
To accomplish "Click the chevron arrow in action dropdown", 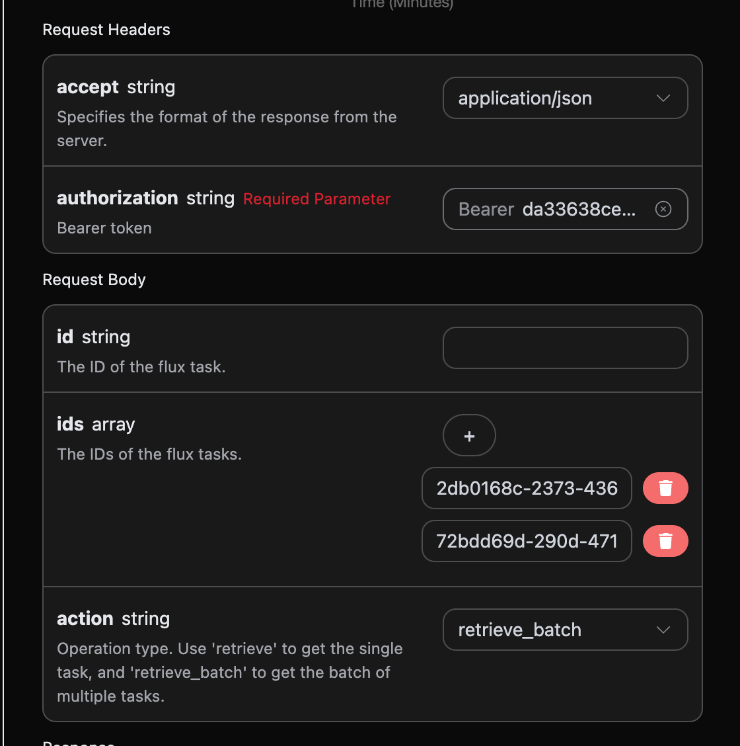I will click(663, 630).
